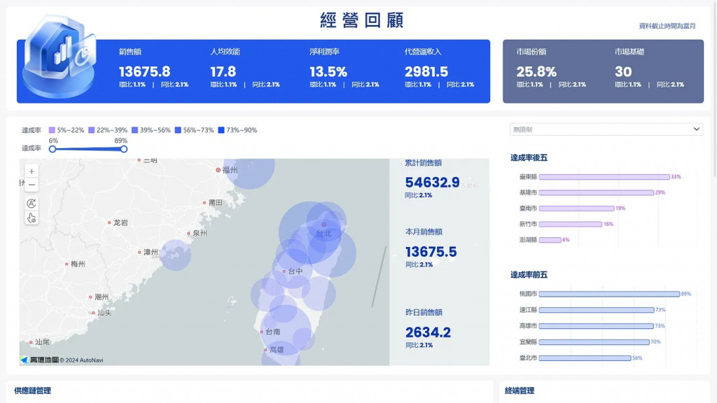The image size is (717, 403).
Task: Click the AutoNavi map logo
Action: pos(40,360)
